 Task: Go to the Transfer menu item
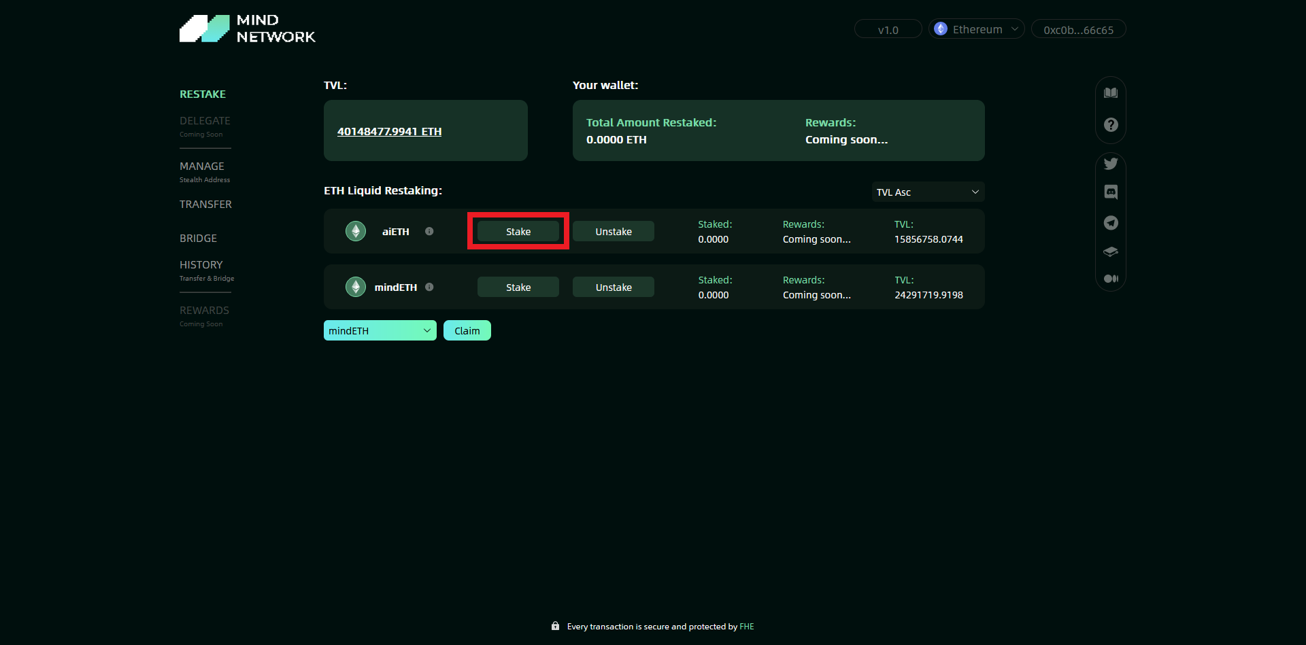coord(205,205)
